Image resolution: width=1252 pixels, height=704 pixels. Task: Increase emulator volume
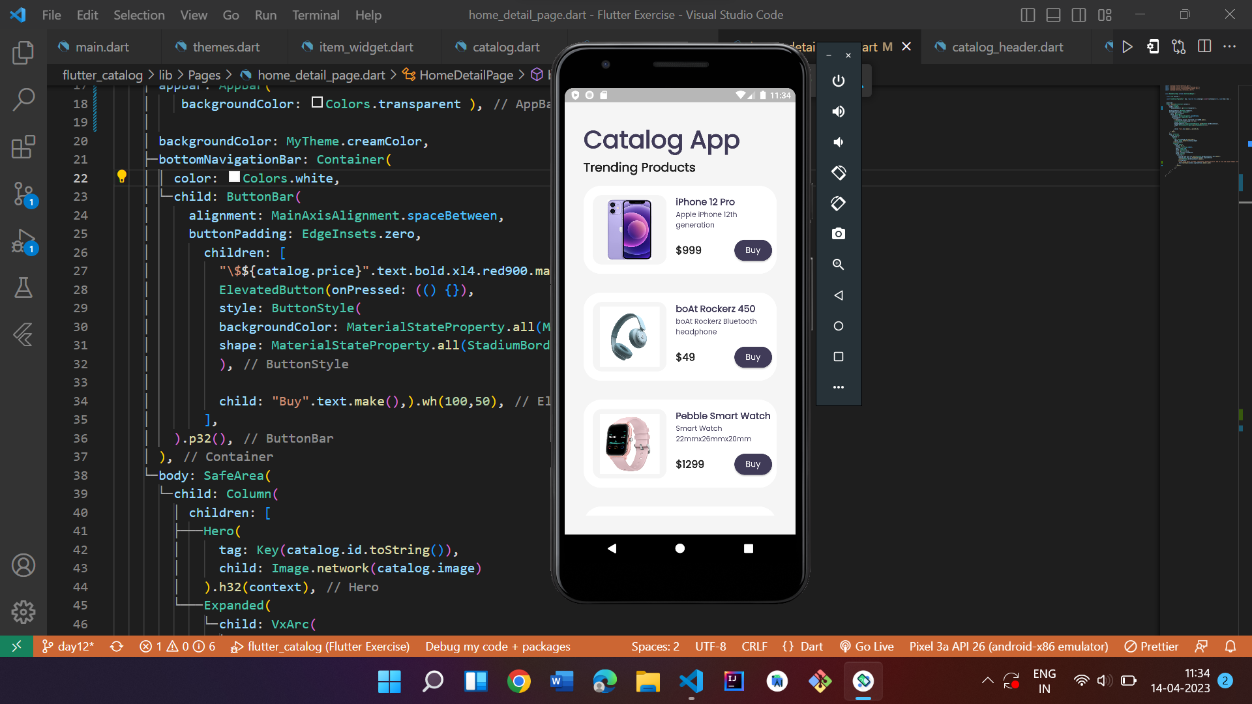click(x=838, y=111)
